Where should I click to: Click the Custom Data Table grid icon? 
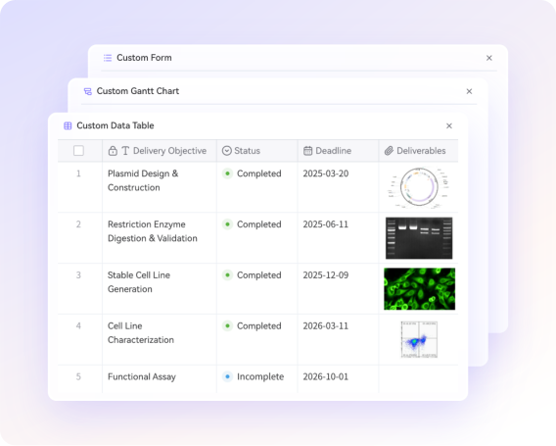68,125
